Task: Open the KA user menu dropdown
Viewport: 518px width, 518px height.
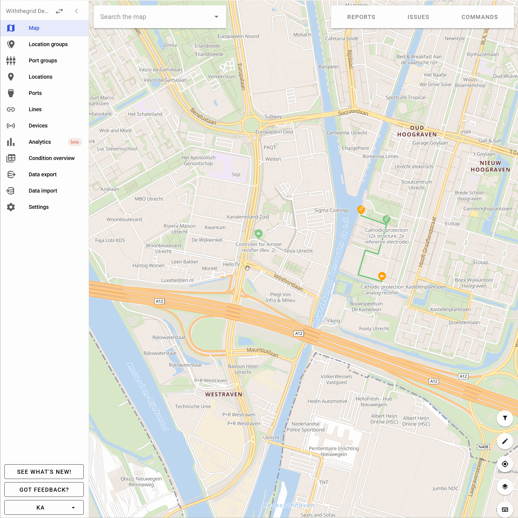Action: tap(44, 507)
